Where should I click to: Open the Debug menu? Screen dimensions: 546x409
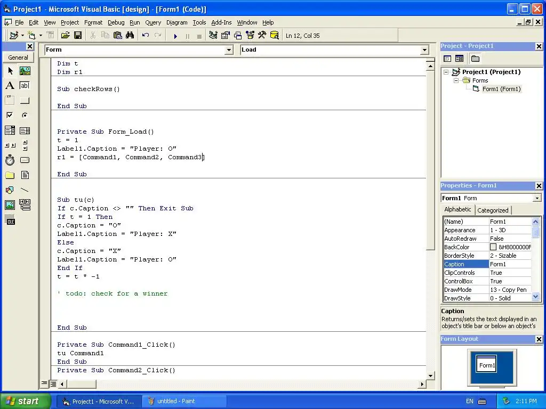click(116, 22)
